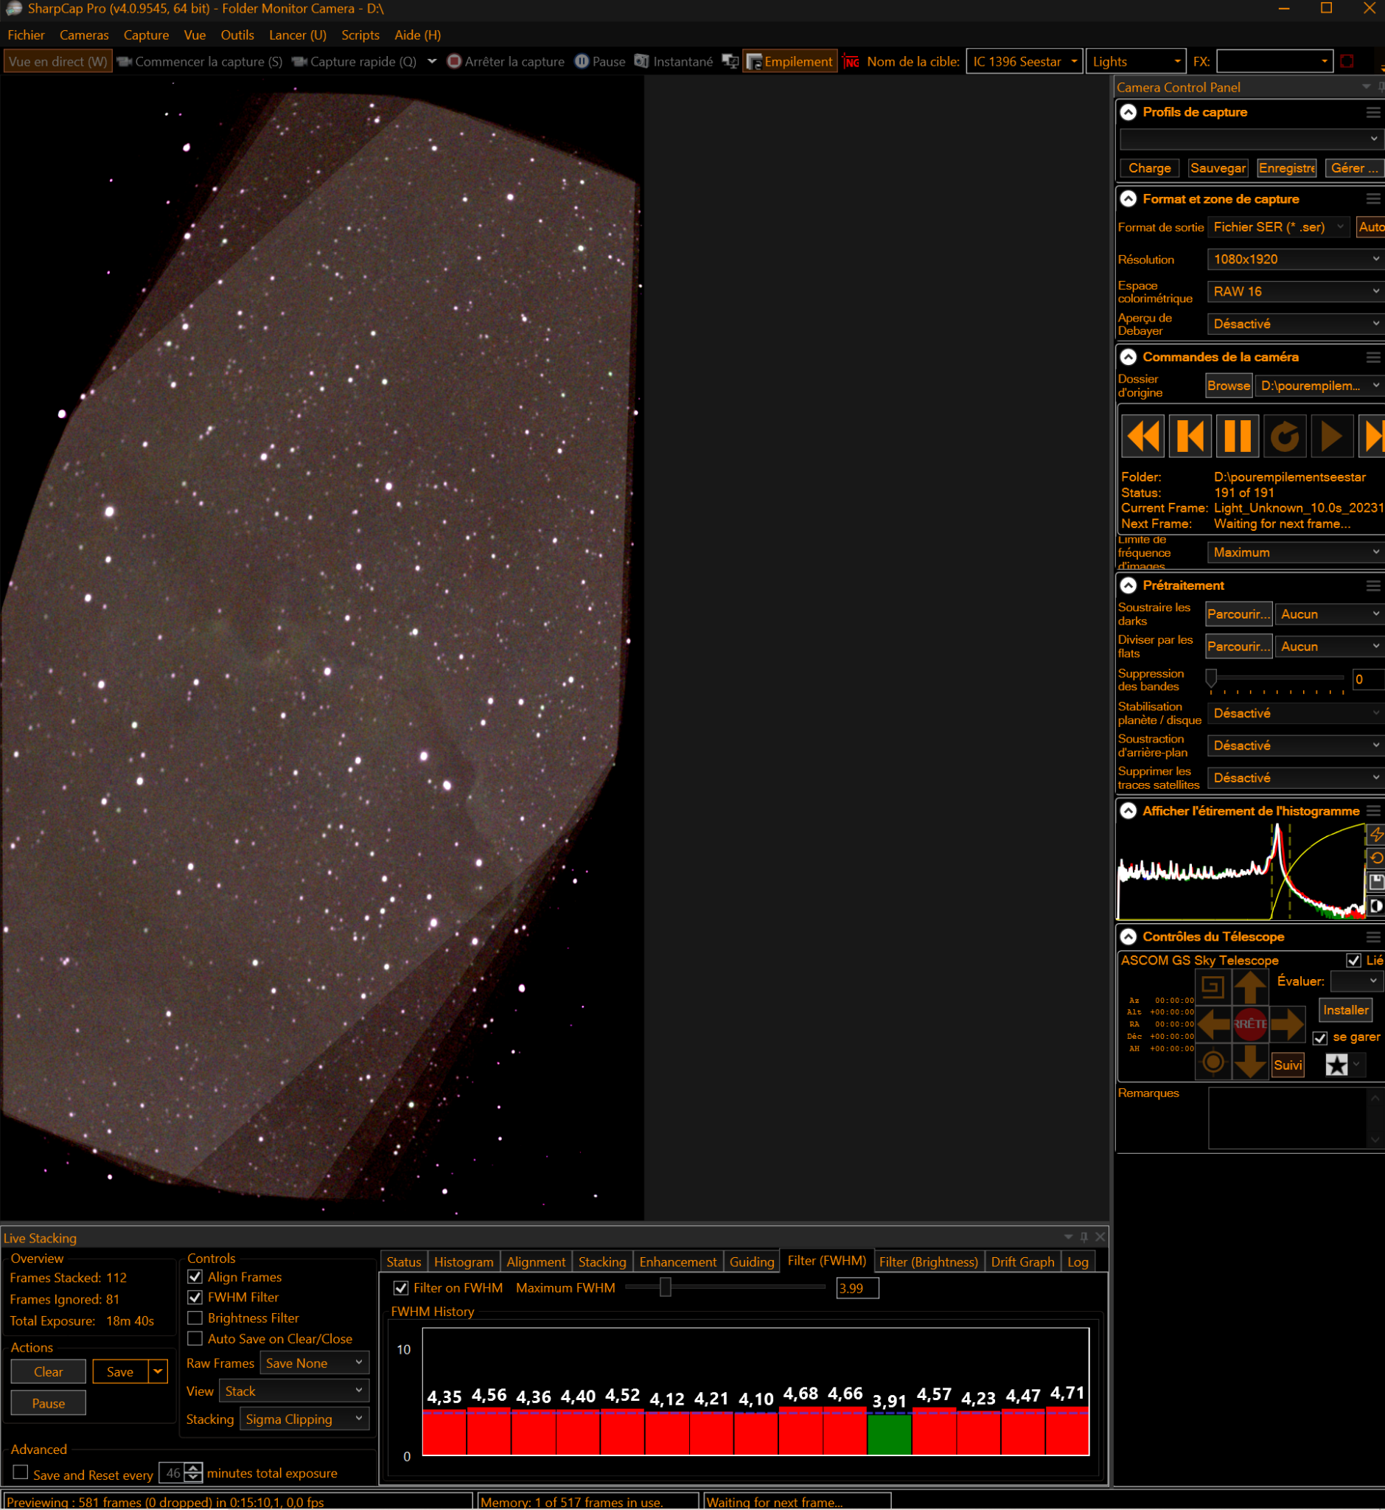1385x1510 pixels.
Task: Click the red telescope stop button
Action: point(1250,1024)
